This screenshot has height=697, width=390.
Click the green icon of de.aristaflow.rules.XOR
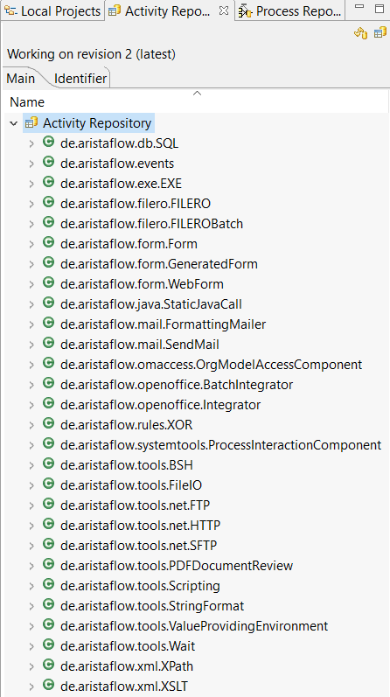(x=48, y=424)
